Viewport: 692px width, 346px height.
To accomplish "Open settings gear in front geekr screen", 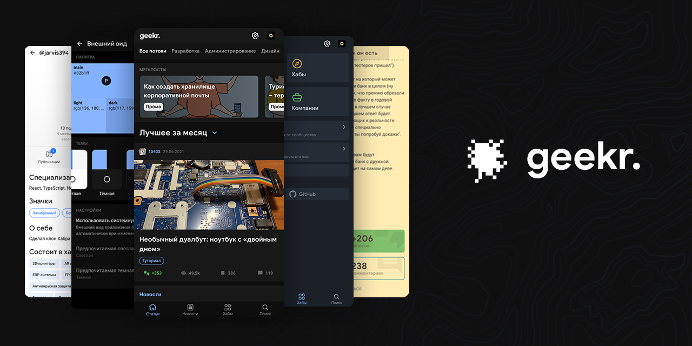I will (x=255, y=36).
